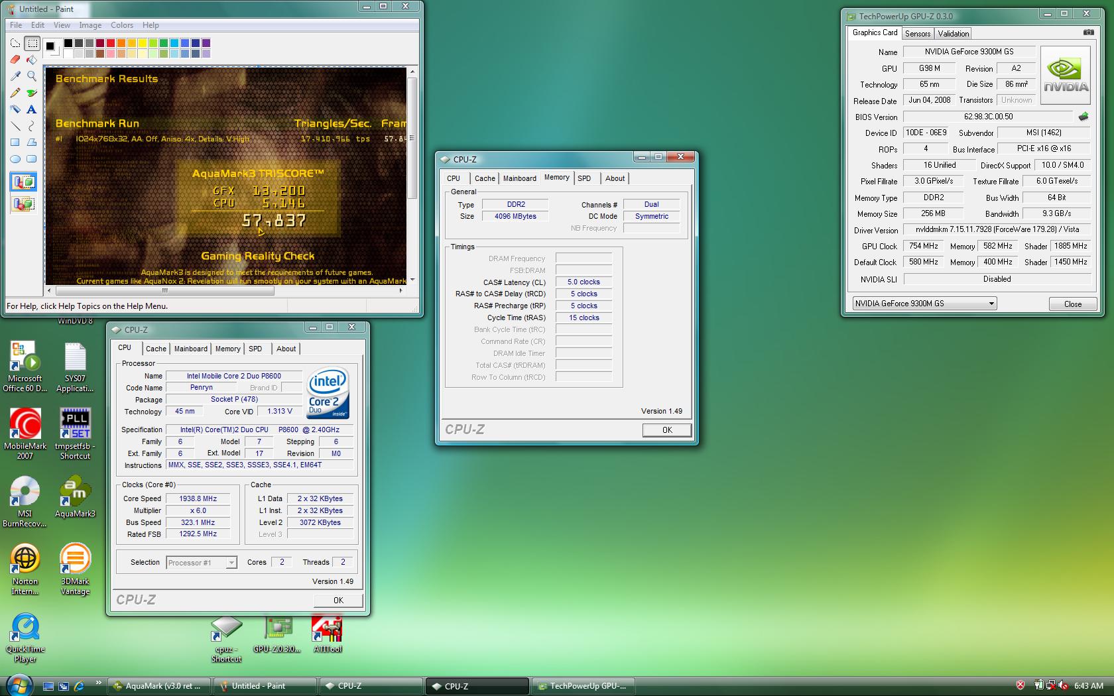Click Paint's horizontal scrollbar right arrow
The image size is (1114, 696).
tap(401, 290)
